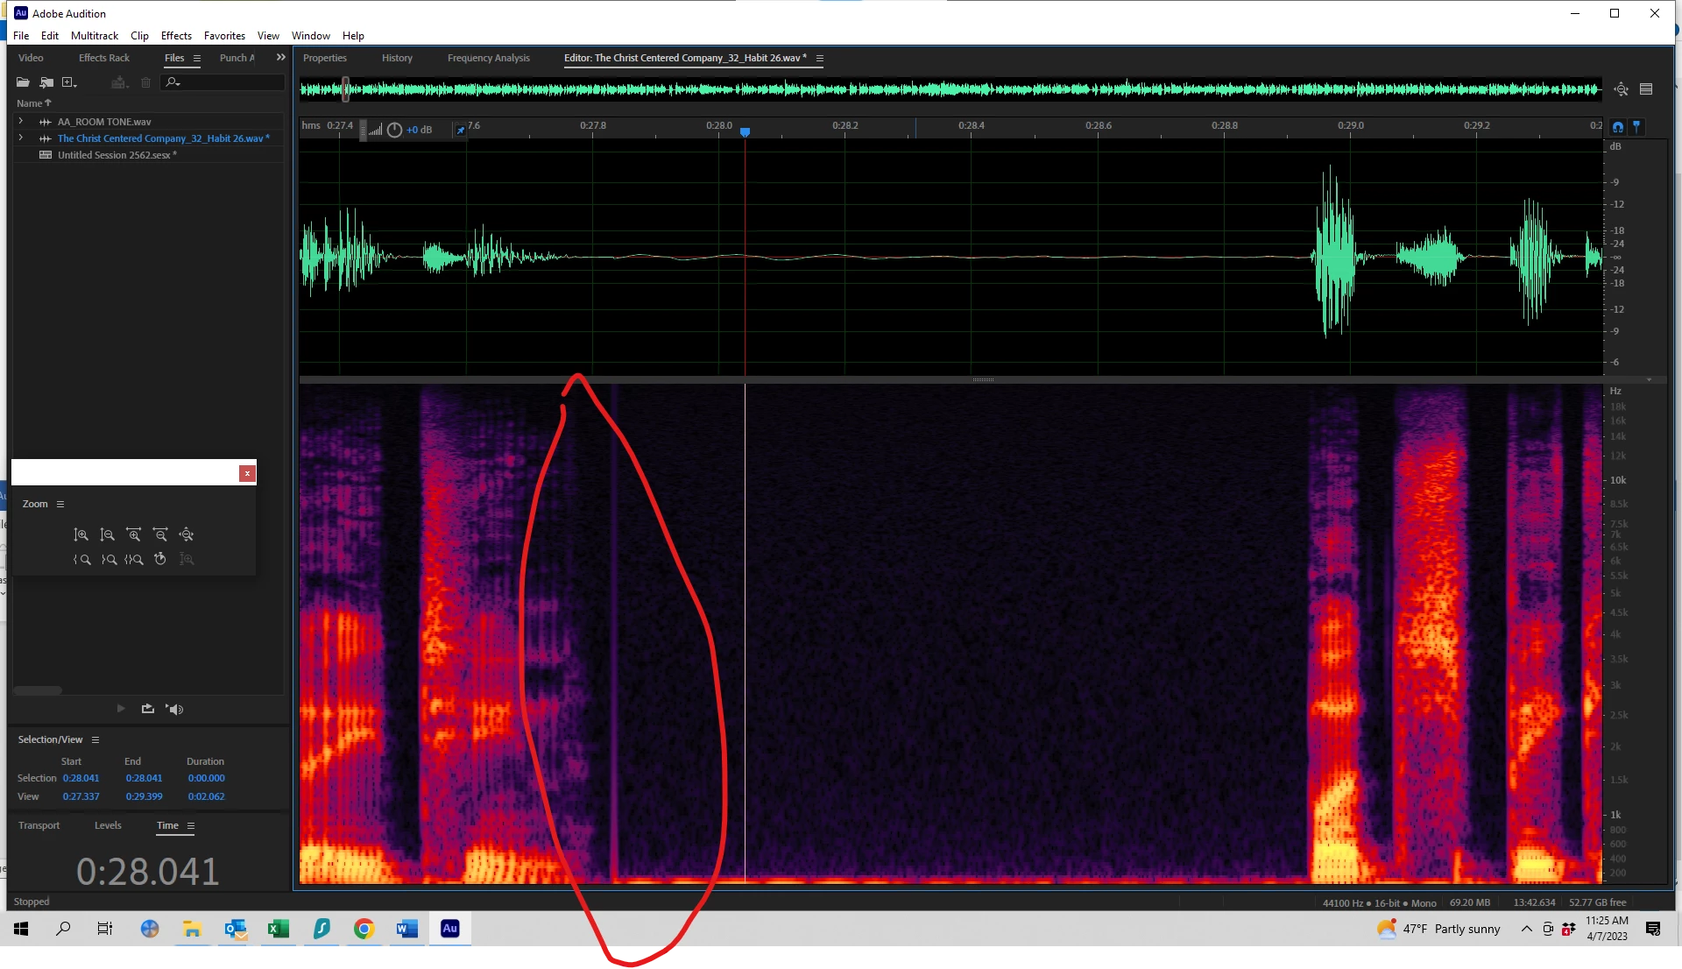Image resolution: width=1682 pixels, height=969 pixels.
Task: Click the selection start time 0:28.041
Action: point(81,778)
